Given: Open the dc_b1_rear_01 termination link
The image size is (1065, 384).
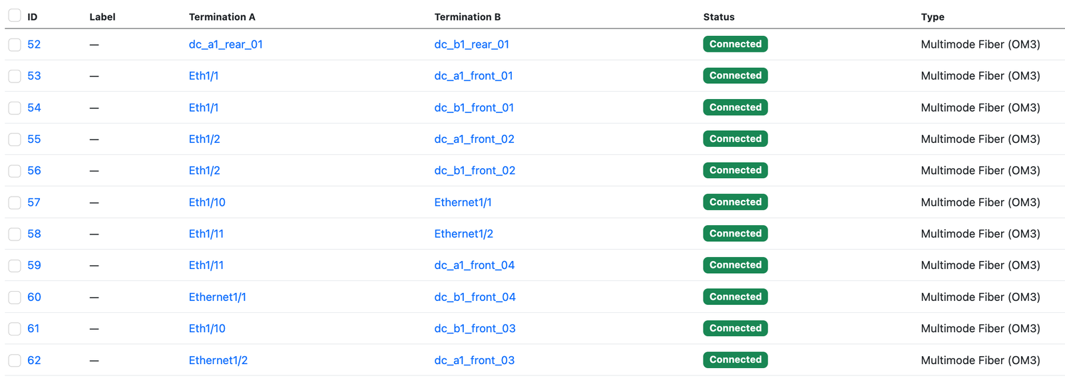Looking at the screenshot, I should pos(471,45).
